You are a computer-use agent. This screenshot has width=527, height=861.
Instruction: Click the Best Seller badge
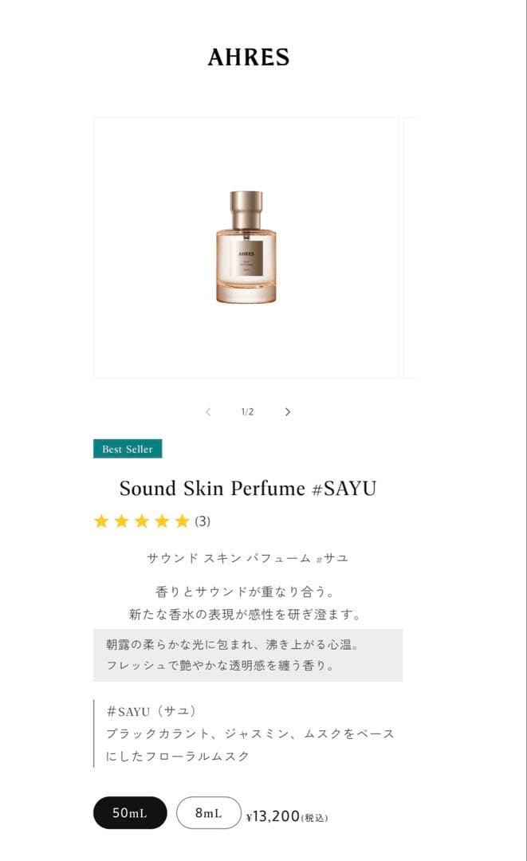[x=128, y=449]
